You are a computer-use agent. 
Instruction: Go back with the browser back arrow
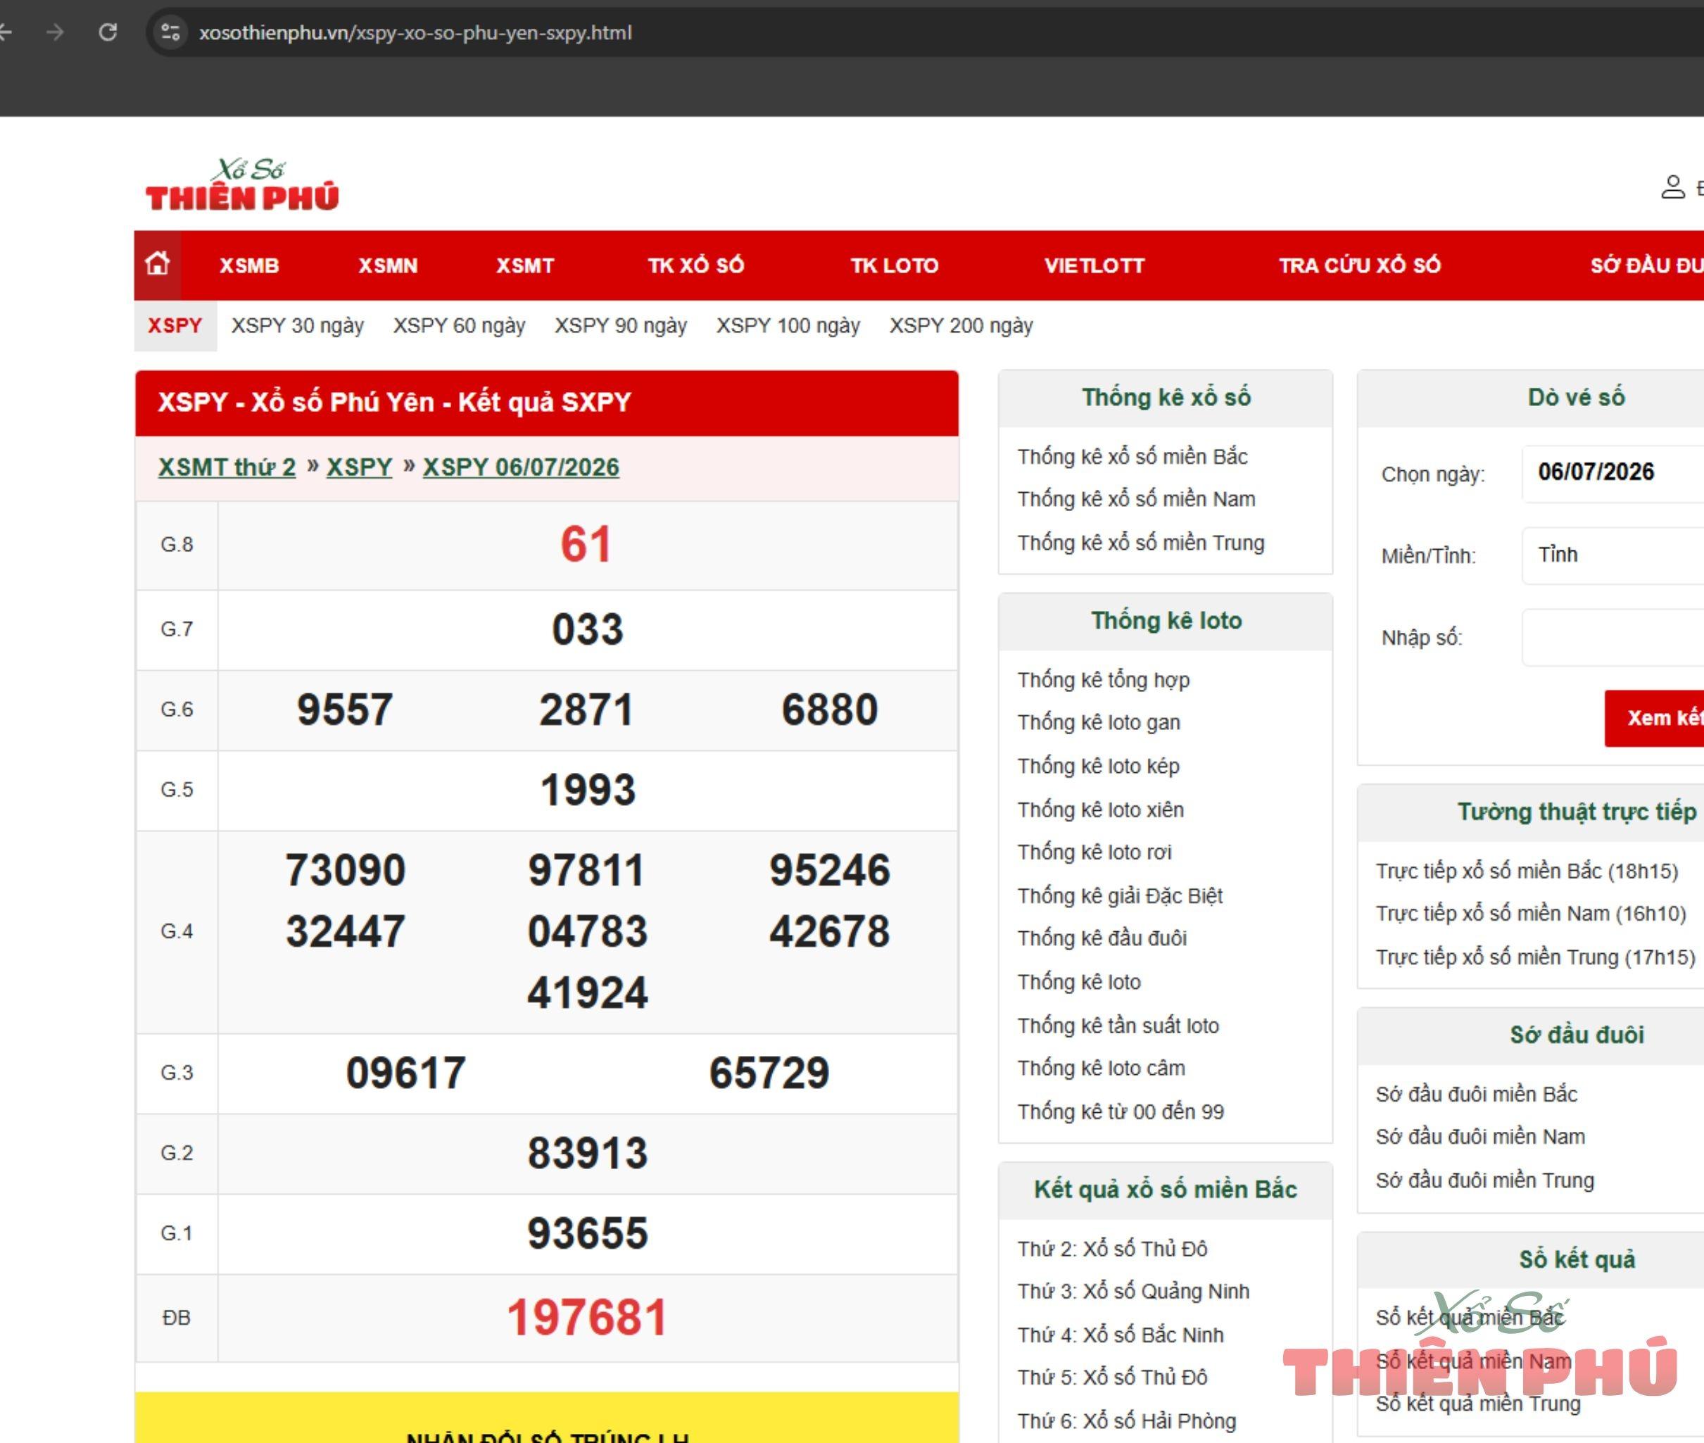tap(5, 32)
